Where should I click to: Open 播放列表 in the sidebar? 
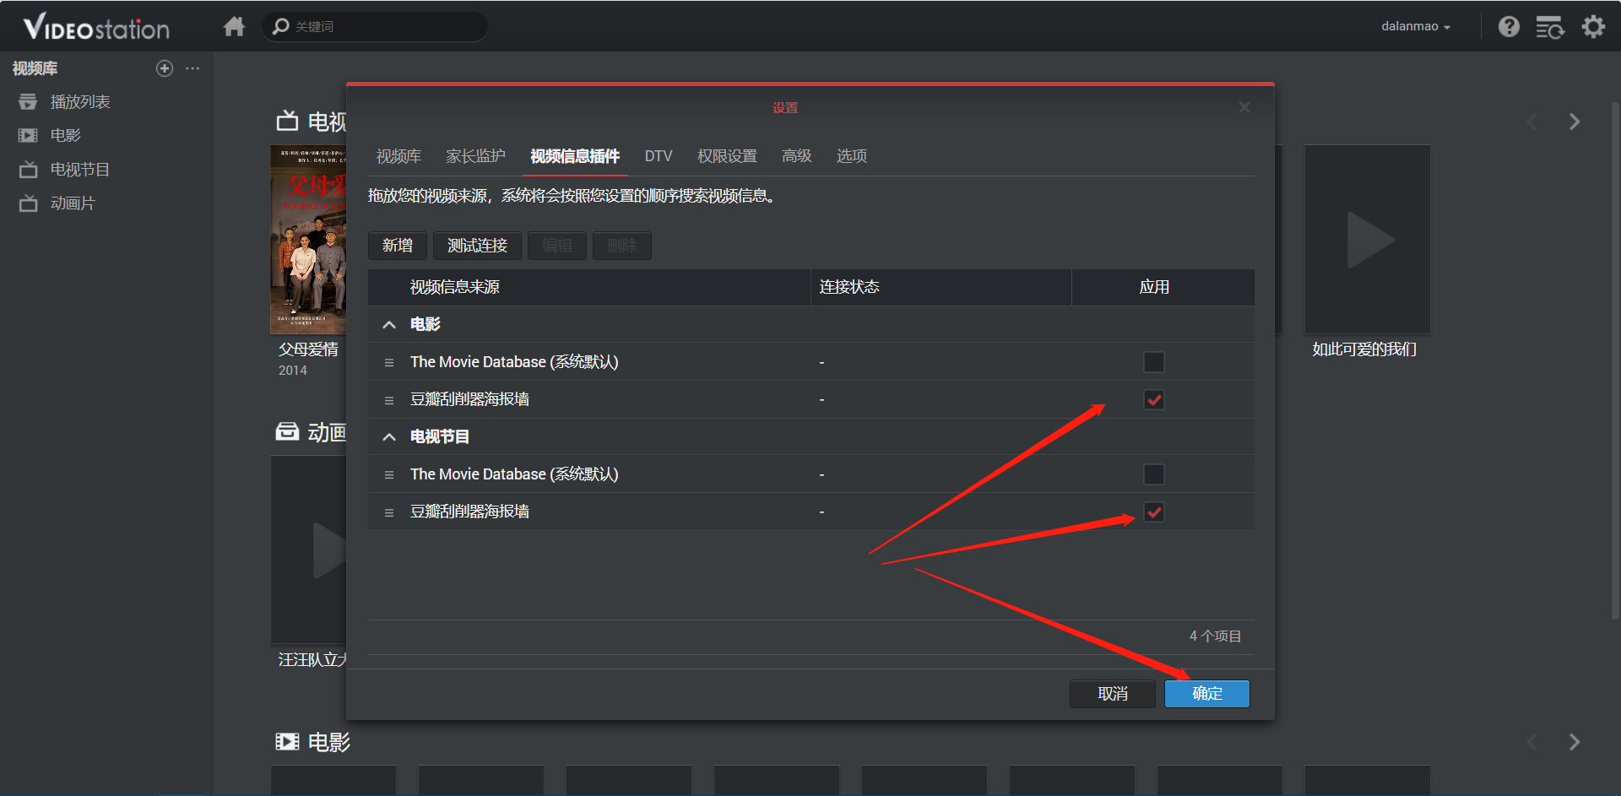pyautogui.click(x=80, y=101)
